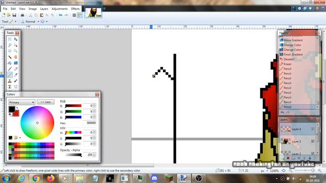The height and width of the screenshot is (183, 326).
Task: Toggle rulers toolbar button
Action: pyautogui.click(x=79, y=15)
